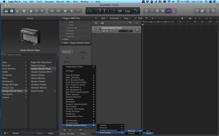Expand the Track: Classic Electric Piano inspector
Image resolution: width=219 pixels, height=136 pixels.
[x=62, y=43]
